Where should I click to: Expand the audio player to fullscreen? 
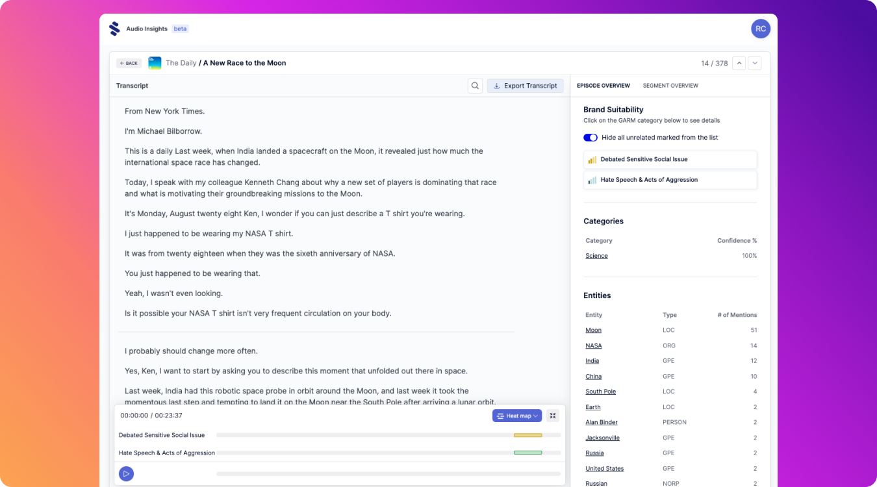(553, 416)
